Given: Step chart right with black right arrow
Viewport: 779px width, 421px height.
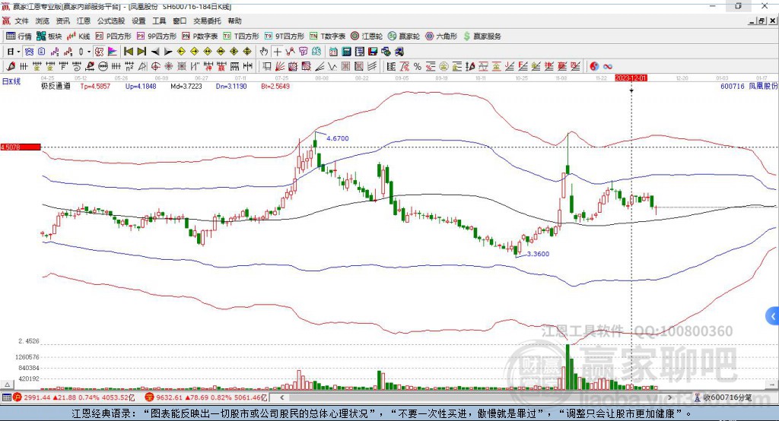Looking at the screenshot, I should tap(168, 51).
